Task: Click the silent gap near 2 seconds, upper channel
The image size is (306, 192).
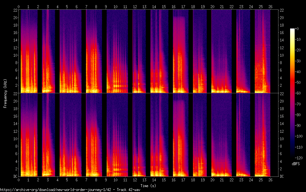Action: tap(40, 52)
